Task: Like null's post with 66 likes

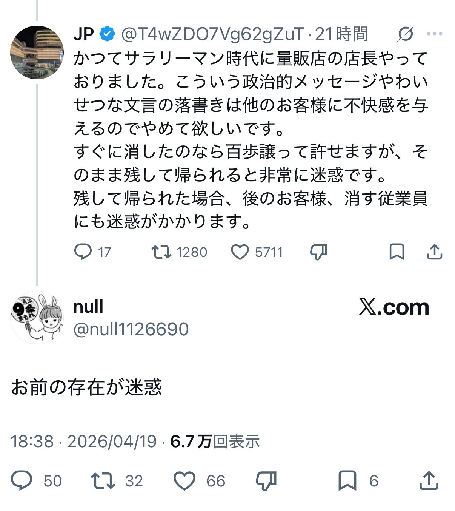Action: point(184,480)
